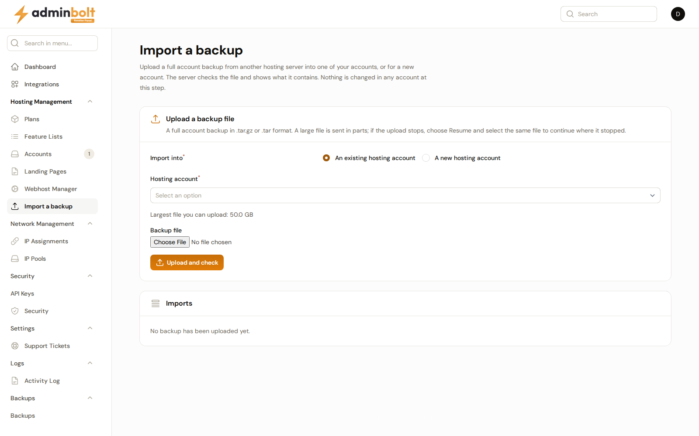Click the Imports section stacked-lines icon
This screenshot has height=436, width=699.
point(156,303)
